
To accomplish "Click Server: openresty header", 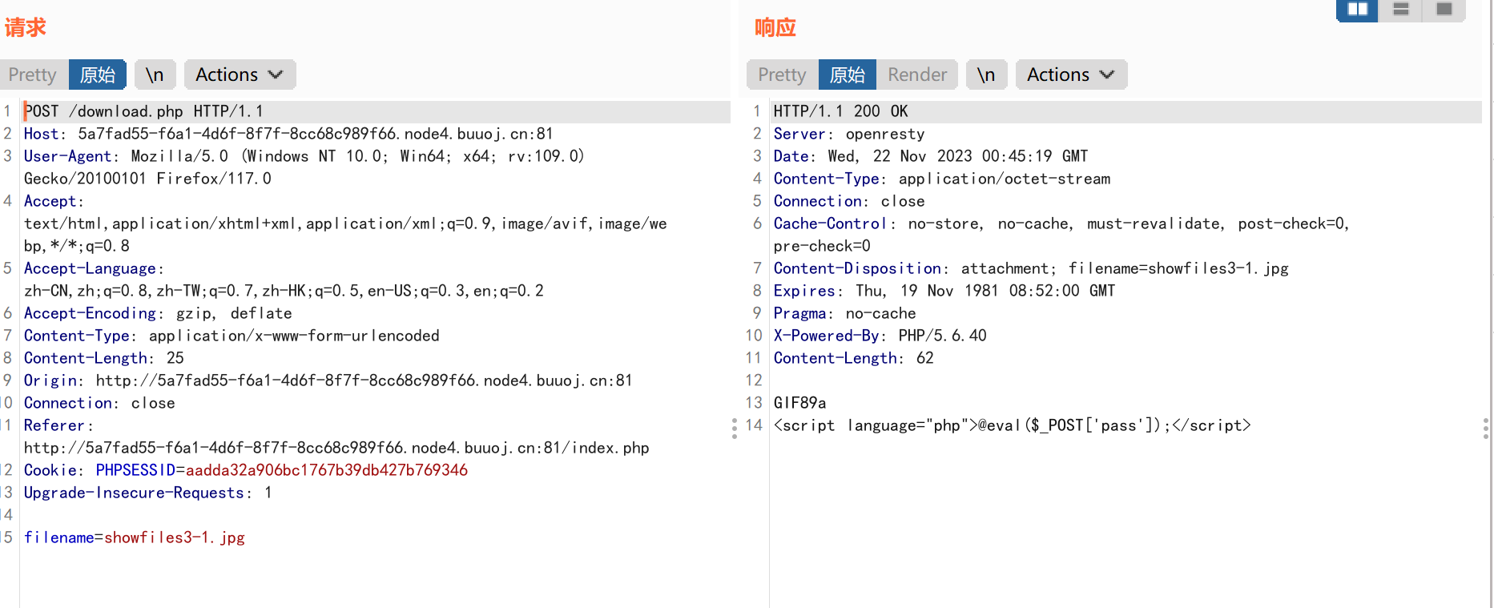I will tap(849, 134).
